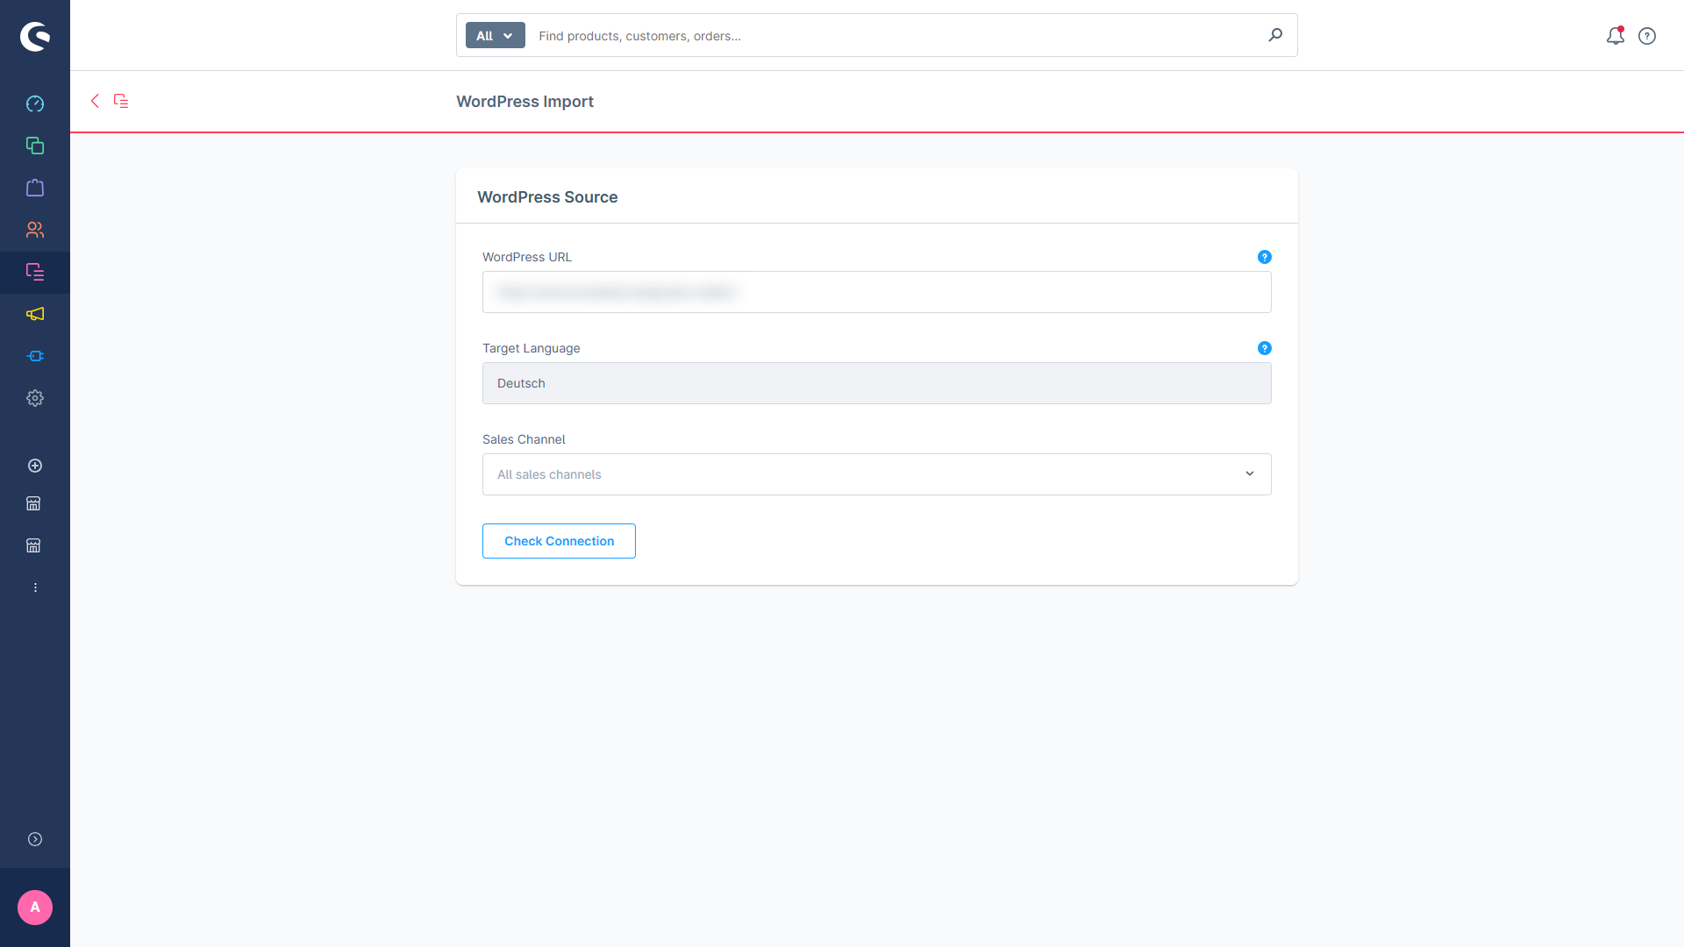Image resolution: width=1684 pixels, height=947 pixels.
Task: Open the second storefront sales channel icon
Action: pos(33,545)
